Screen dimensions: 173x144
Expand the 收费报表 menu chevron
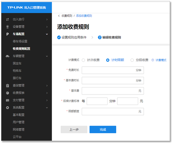[x=47, y=93]
